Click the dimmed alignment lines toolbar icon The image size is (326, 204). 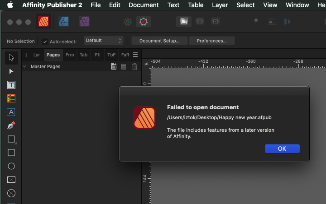(272, 22)
